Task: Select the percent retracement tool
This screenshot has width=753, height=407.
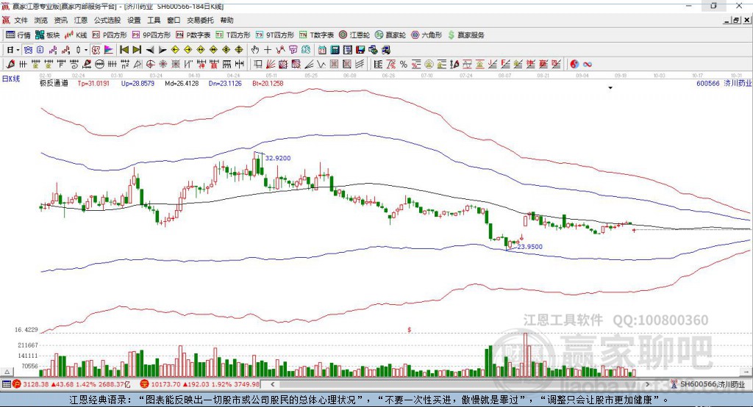Action: click(x=404, y=65)
